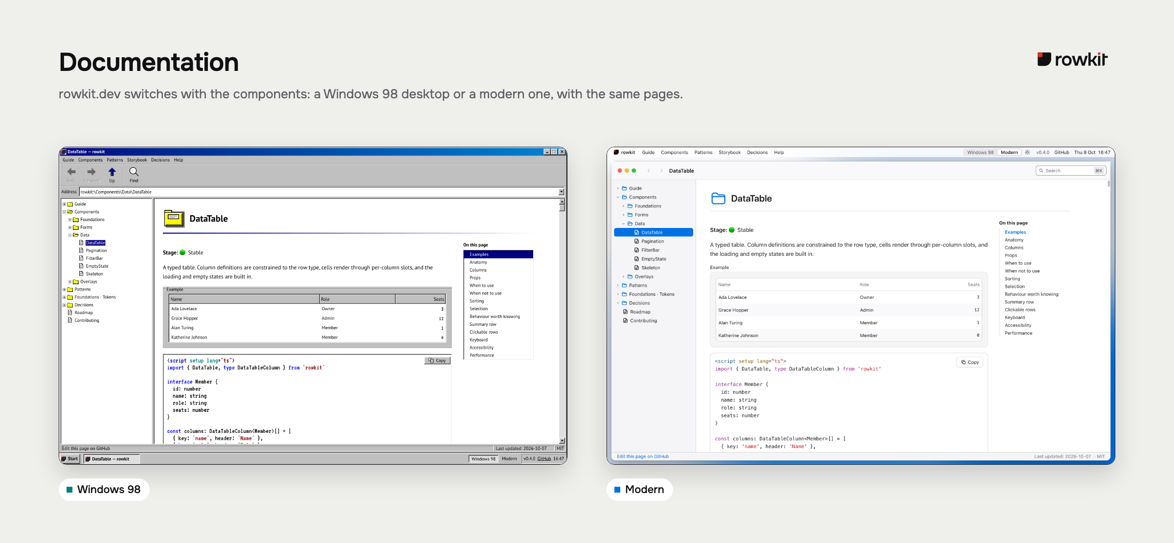
Task: Jump to Keyboard section in Modern On this page
Action: [1015, 317]
